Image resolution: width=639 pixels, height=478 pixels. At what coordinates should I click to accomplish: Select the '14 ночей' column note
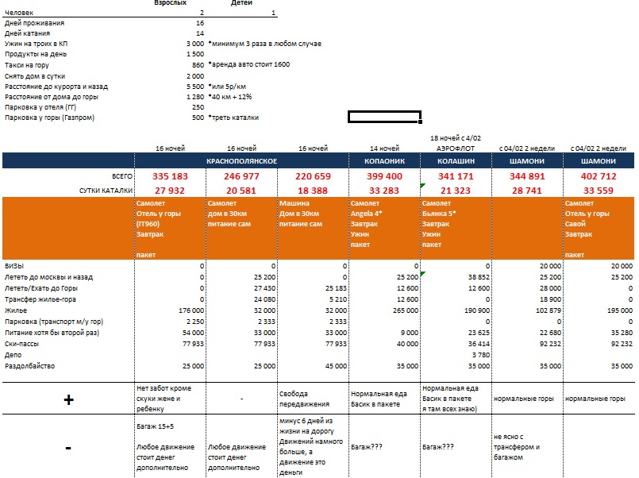[x=384, y=148]
